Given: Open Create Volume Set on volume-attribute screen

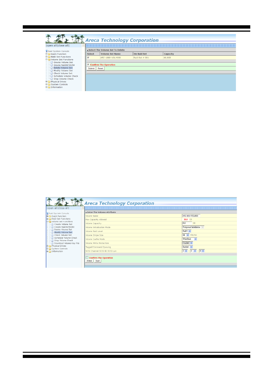Looking at the screenshot, I should coord(63,224).
